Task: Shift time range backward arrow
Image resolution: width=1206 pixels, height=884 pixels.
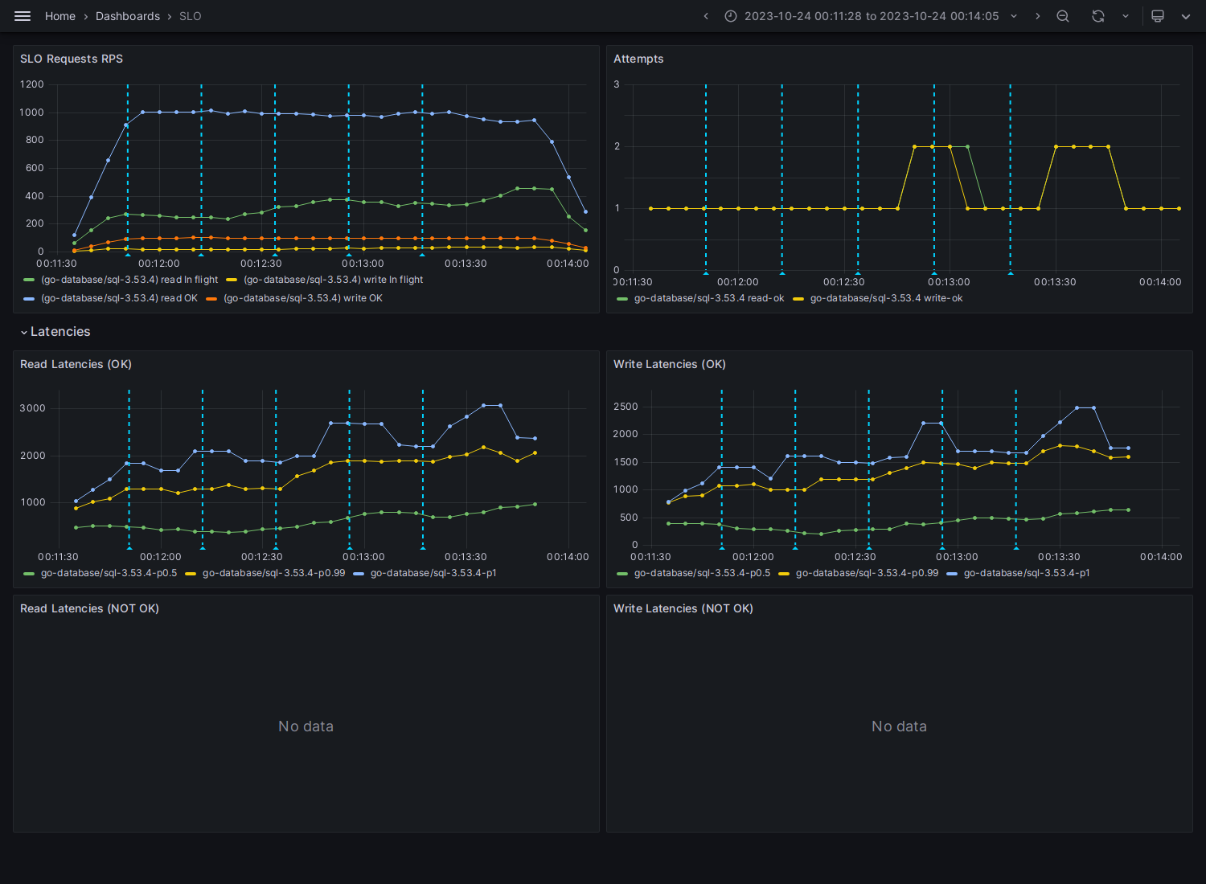Action: point(706,16)
